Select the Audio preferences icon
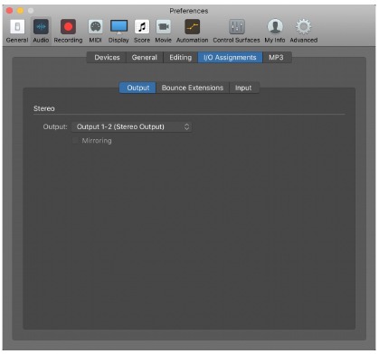The height and width of the screenshot is (354, 379). point(41,27)
